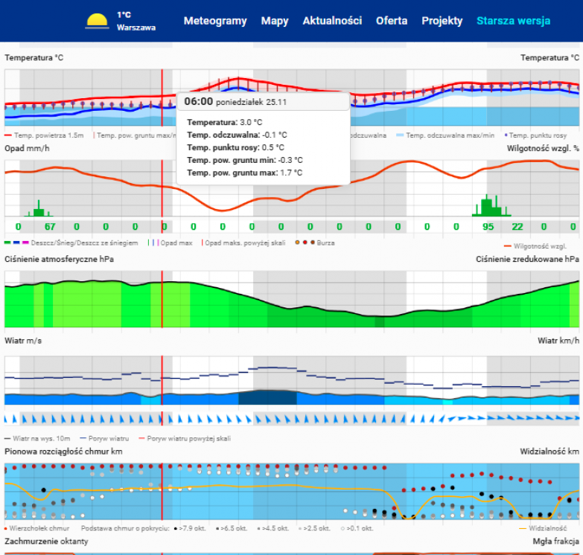Click the precipitation value 67
This screenshot has height=555, width=583.
[50, 227]
